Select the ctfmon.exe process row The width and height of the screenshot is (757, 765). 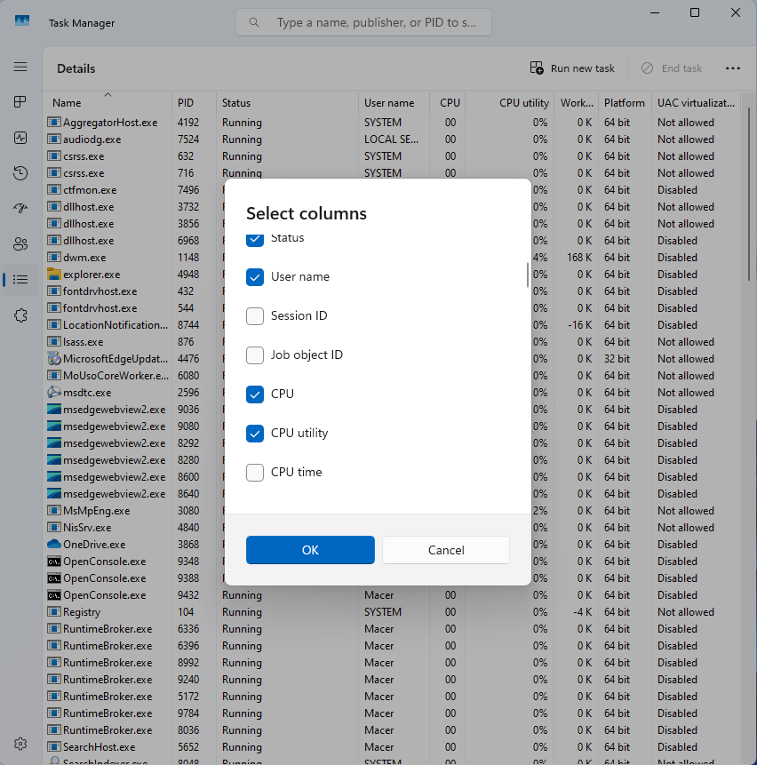tap(393, 190)
